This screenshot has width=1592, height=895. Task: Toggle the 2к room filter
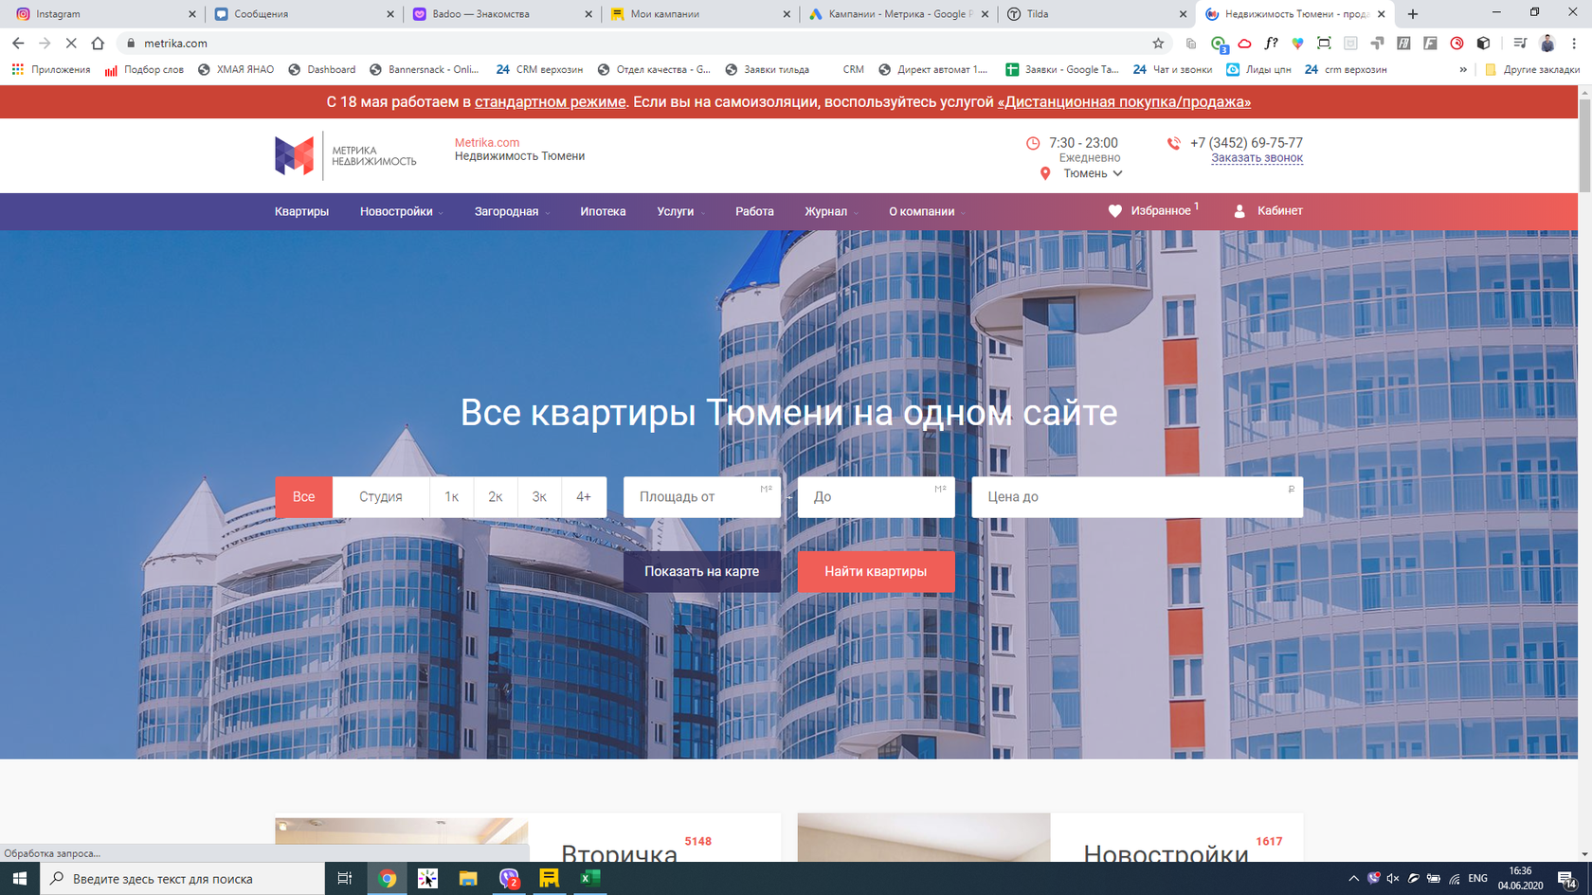click(x=496, y=497)
